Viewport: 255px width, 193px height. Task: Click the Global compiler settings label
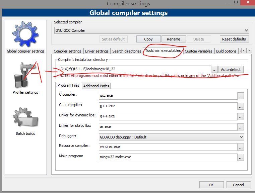click(x=25, y=51)
